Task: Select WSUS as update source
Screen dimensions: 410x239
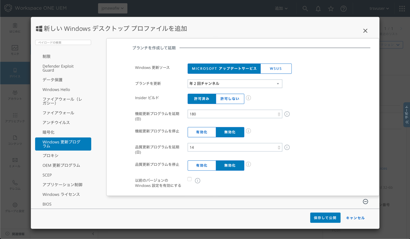Action: [x=276, y=69]
